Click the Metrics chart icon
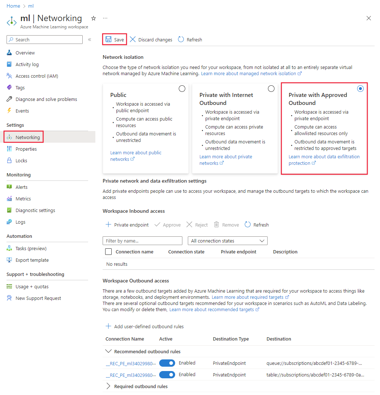Screen dimensions: 380x395 9,199
